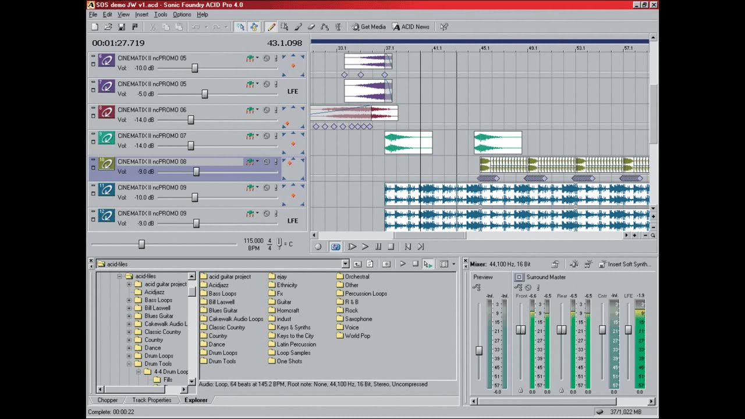Click the track 9 ncPROMO 07 green icon

[106, 138]
